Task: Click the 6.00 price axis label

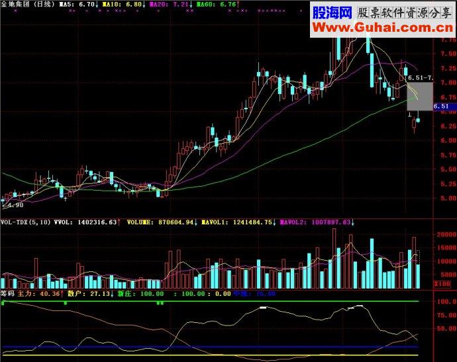Action: click(x=448, y=140)
